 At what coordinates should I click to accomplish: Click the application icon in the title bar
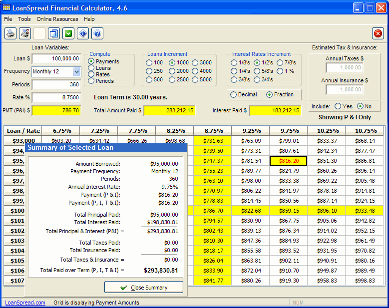click(x=6, y=7)
